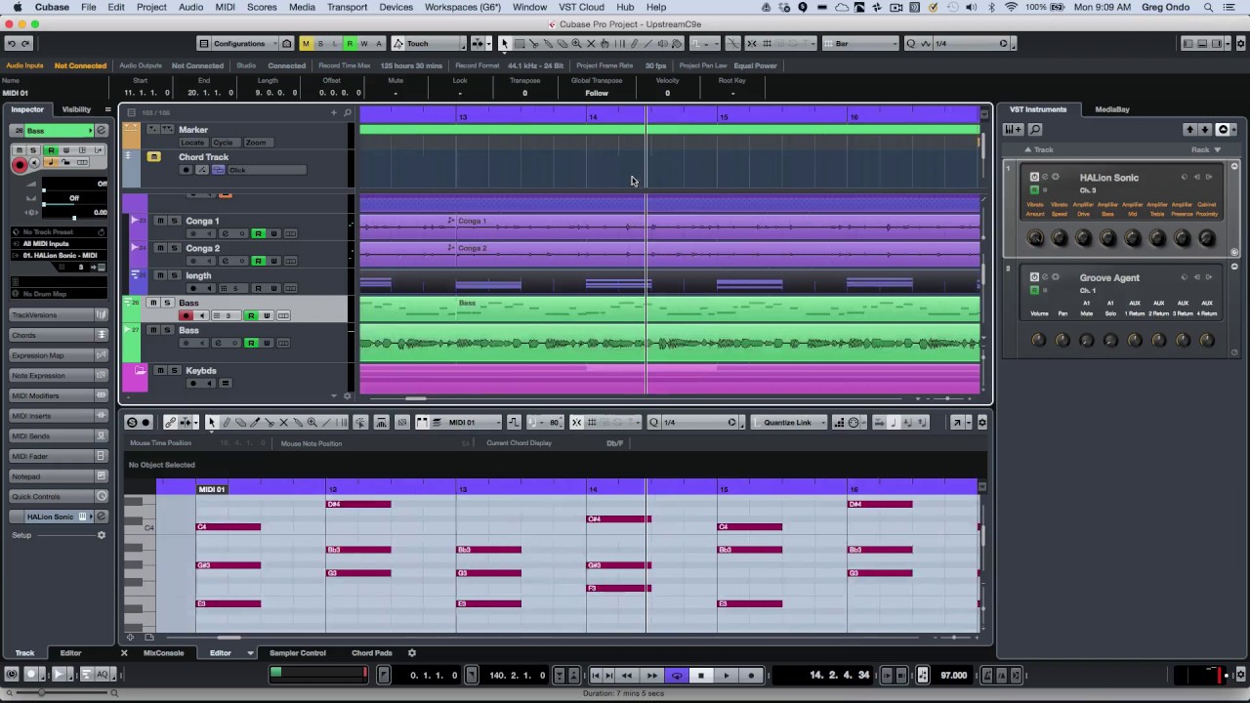Open the lower zone tab settings gear
Screen dimensions: 1250x703
point(411,653)
